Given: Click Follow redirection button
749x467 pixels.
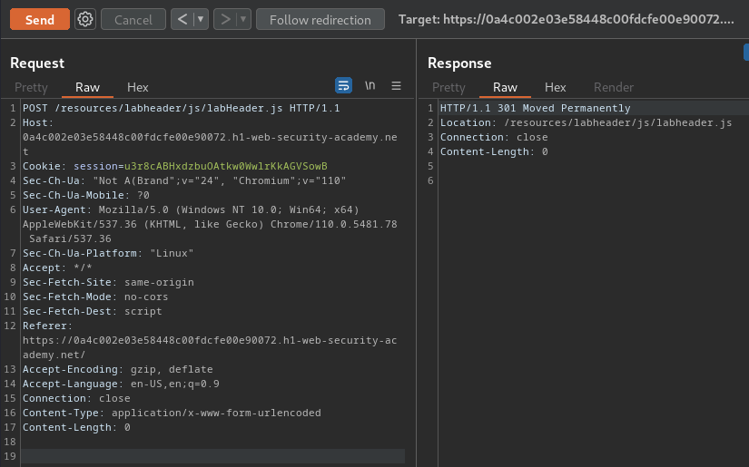Looking at the screenshot, I should [320, 20].
